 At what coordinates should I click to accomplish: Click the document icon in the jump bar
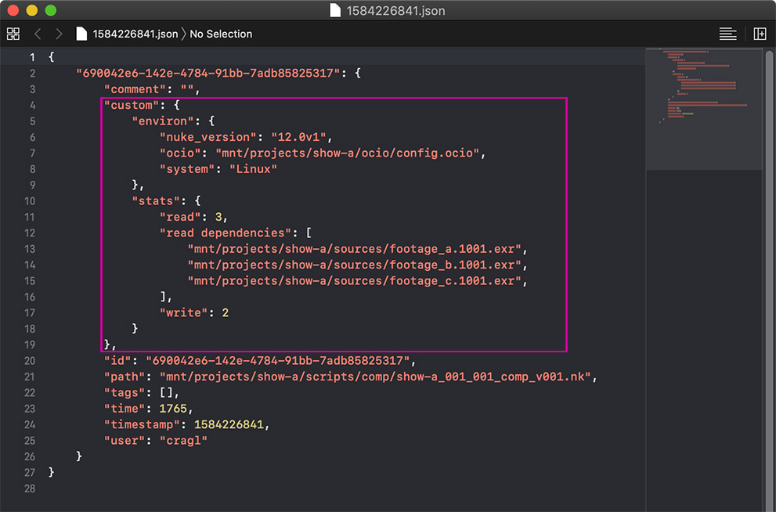point(81,34)
